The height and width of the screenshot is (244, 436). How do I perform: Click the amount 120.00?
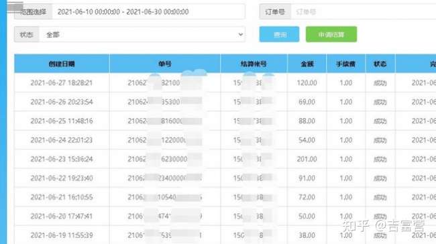[307, 83]
